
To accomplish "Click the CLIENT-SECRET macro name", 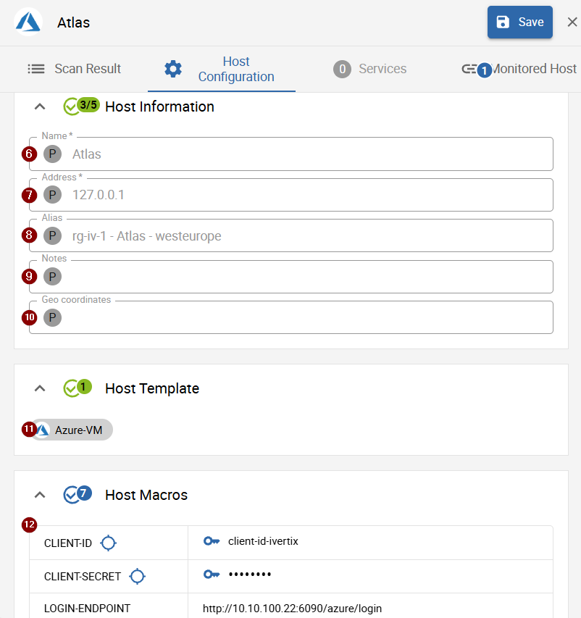I will 83,577.
